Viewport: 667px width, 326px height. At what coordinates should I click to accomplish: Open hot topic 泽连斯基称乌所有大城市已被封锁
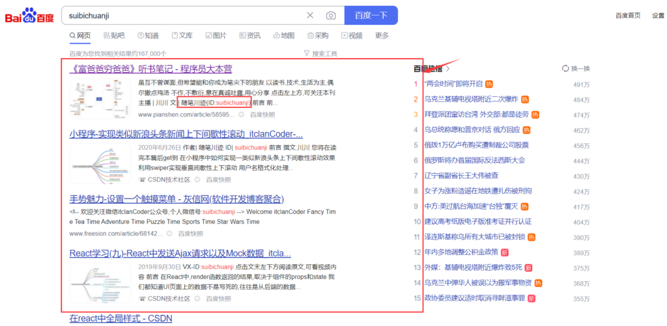475,237
